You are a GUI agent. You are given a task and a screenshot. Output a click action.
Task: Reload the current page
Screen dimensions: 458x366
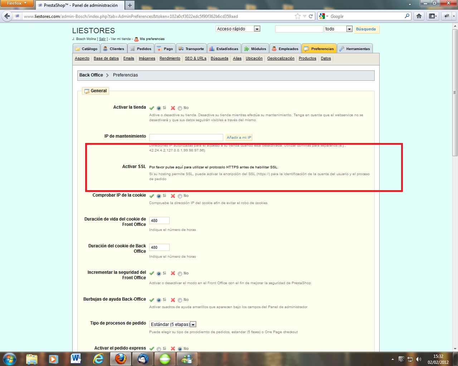tap(311, 16)
